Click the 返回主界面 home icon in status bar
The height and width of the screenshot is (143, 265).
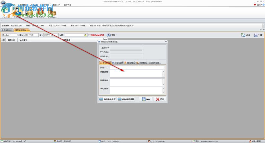click(250, 141)
